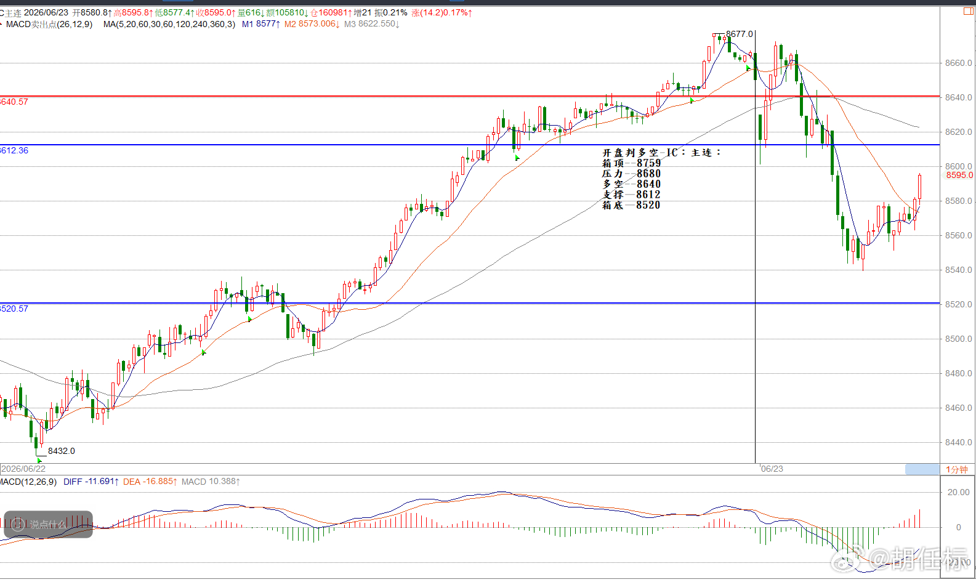Select the 箱底—8520 annotation line
Viewport: 976px width, 582px height.
pyautogui.click(x=631, y=205)
